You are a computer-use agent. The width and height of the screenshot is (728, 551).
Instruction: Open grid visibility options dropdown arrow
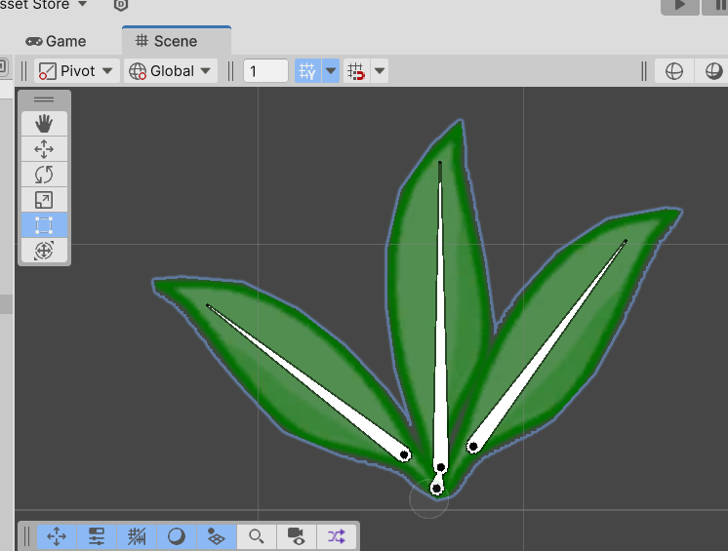pyautogui.click(x=331, y=71)
